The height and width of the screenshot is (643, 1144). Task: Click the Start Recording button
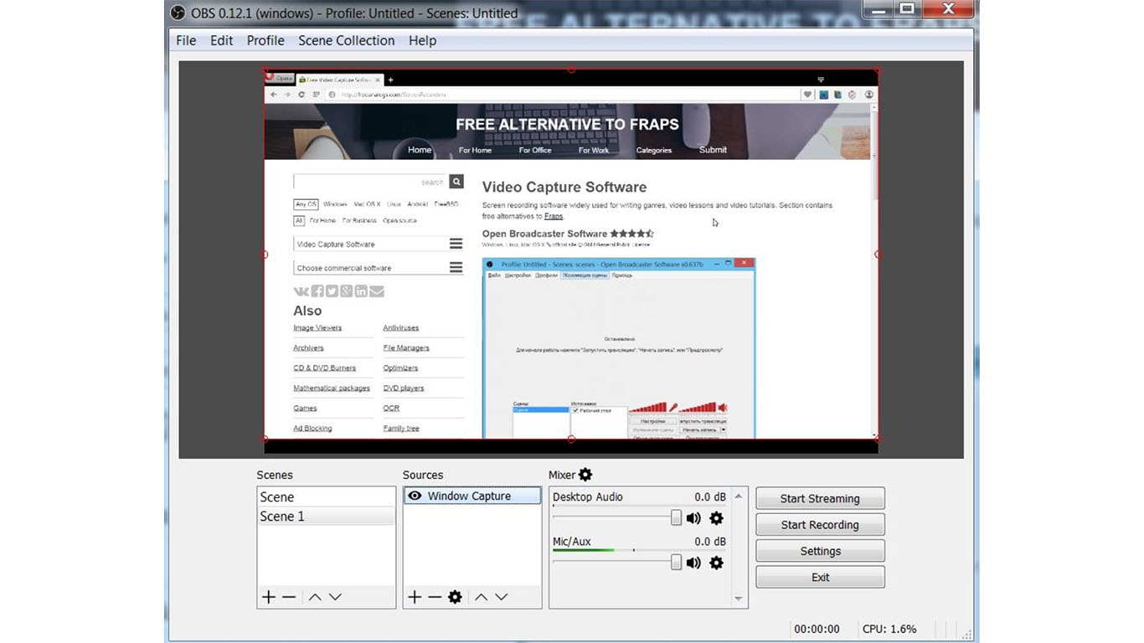click(x=820, y=525)
